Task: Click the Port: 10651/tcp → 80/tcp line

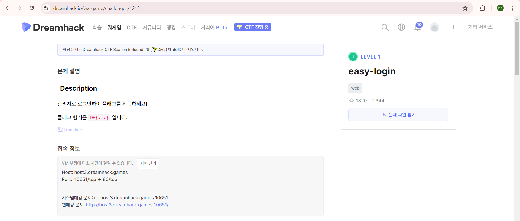Action: tap(89, 179)
